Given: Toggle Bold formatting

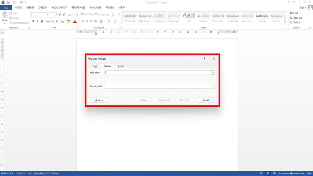Looking at the screenshot, I should tap(33, 21).
